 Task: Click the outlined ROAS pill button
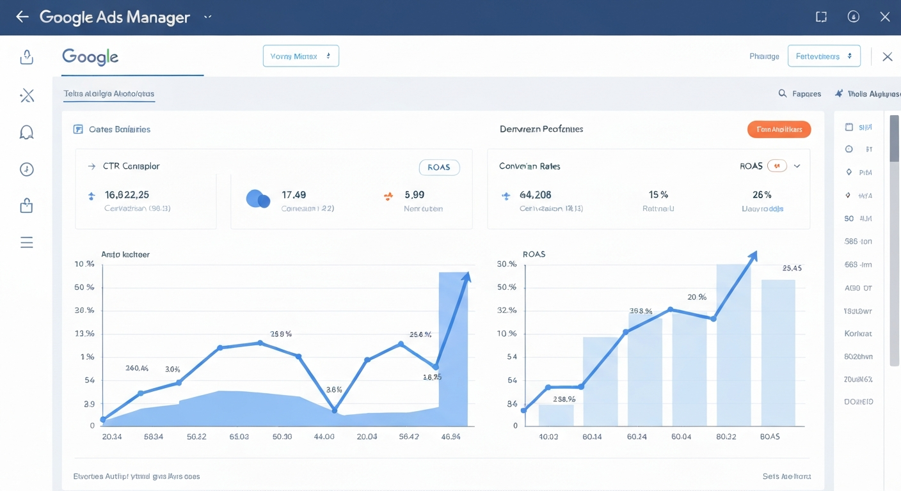click(x=439, y=168)
